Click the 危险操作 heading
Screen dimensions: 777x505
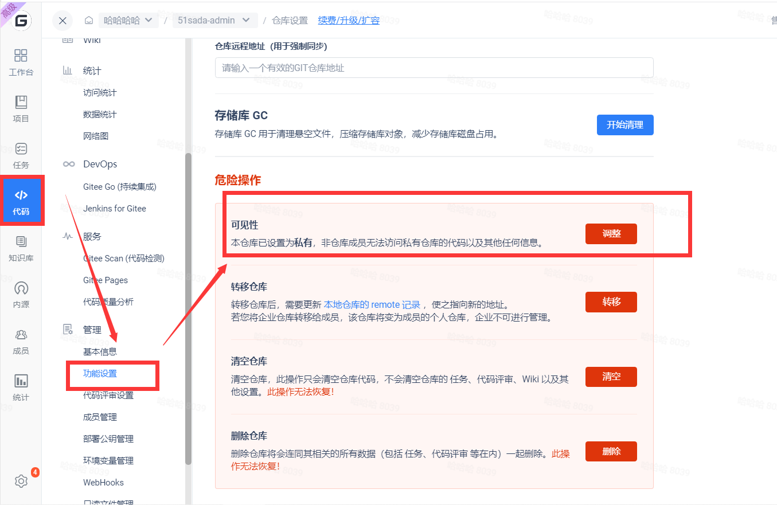coord(237,181)
